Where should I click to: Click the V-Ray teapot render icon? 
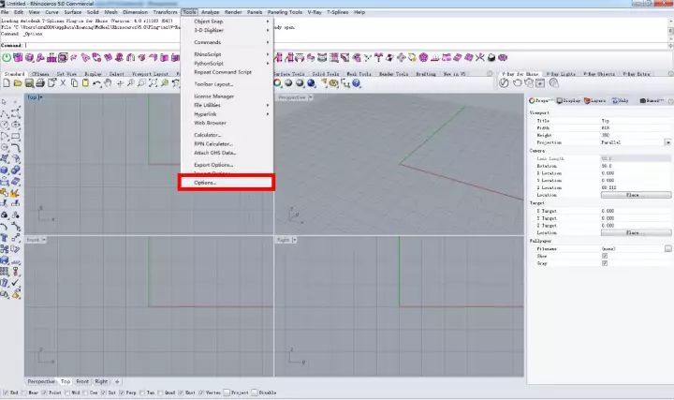pos(517,83)
